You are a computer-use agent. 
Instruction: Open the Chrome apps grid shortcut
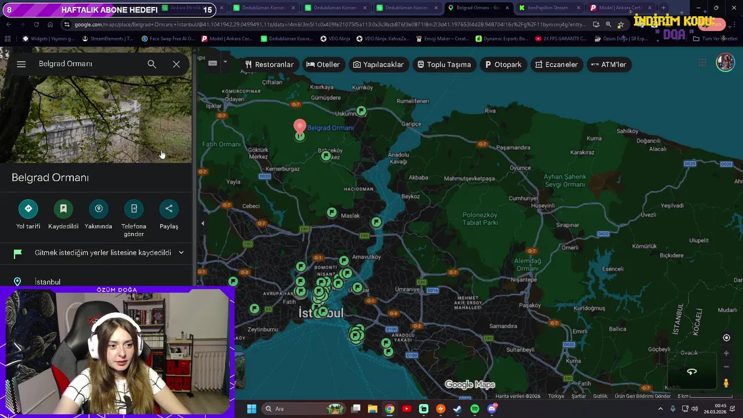[8, 39]
